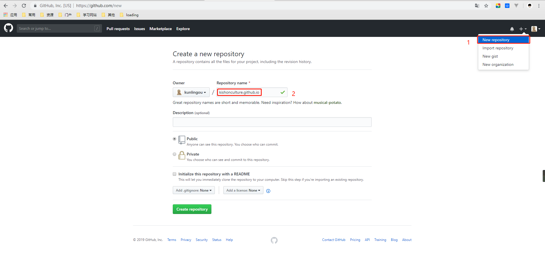Expand the Add a license dropdown
This screenshot has width=545, height=275.
(x=243, y=190)
